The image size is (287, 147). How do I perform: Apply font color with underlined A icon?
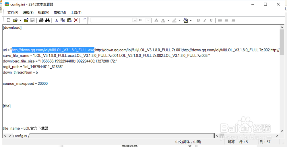tap(163, 20)
